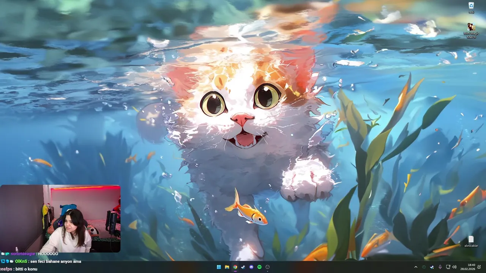Open File Explorer from the taskbar
Screen dimensions: 486x273
(x=227, y=267)
